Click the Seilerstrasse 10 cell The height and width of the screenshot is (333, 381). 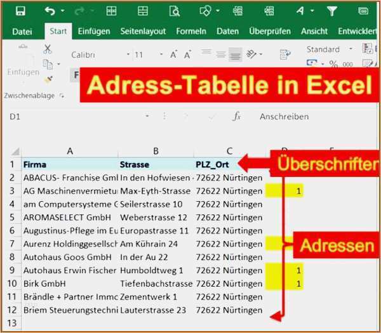point(156,204)
